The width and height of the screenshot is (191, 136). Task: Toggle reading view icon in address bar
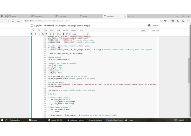(161, 21)
